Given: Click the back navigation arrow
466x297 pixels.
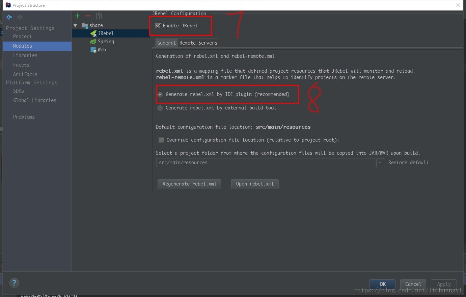Looking at the screenshot, I should (9, 17).
